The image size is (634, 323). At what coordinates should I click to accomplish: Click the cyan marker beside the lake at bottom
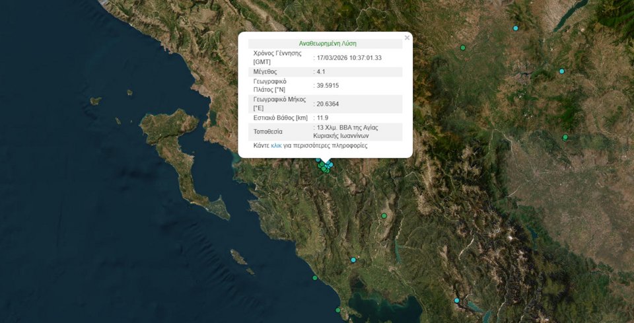(x=456, y=301)
